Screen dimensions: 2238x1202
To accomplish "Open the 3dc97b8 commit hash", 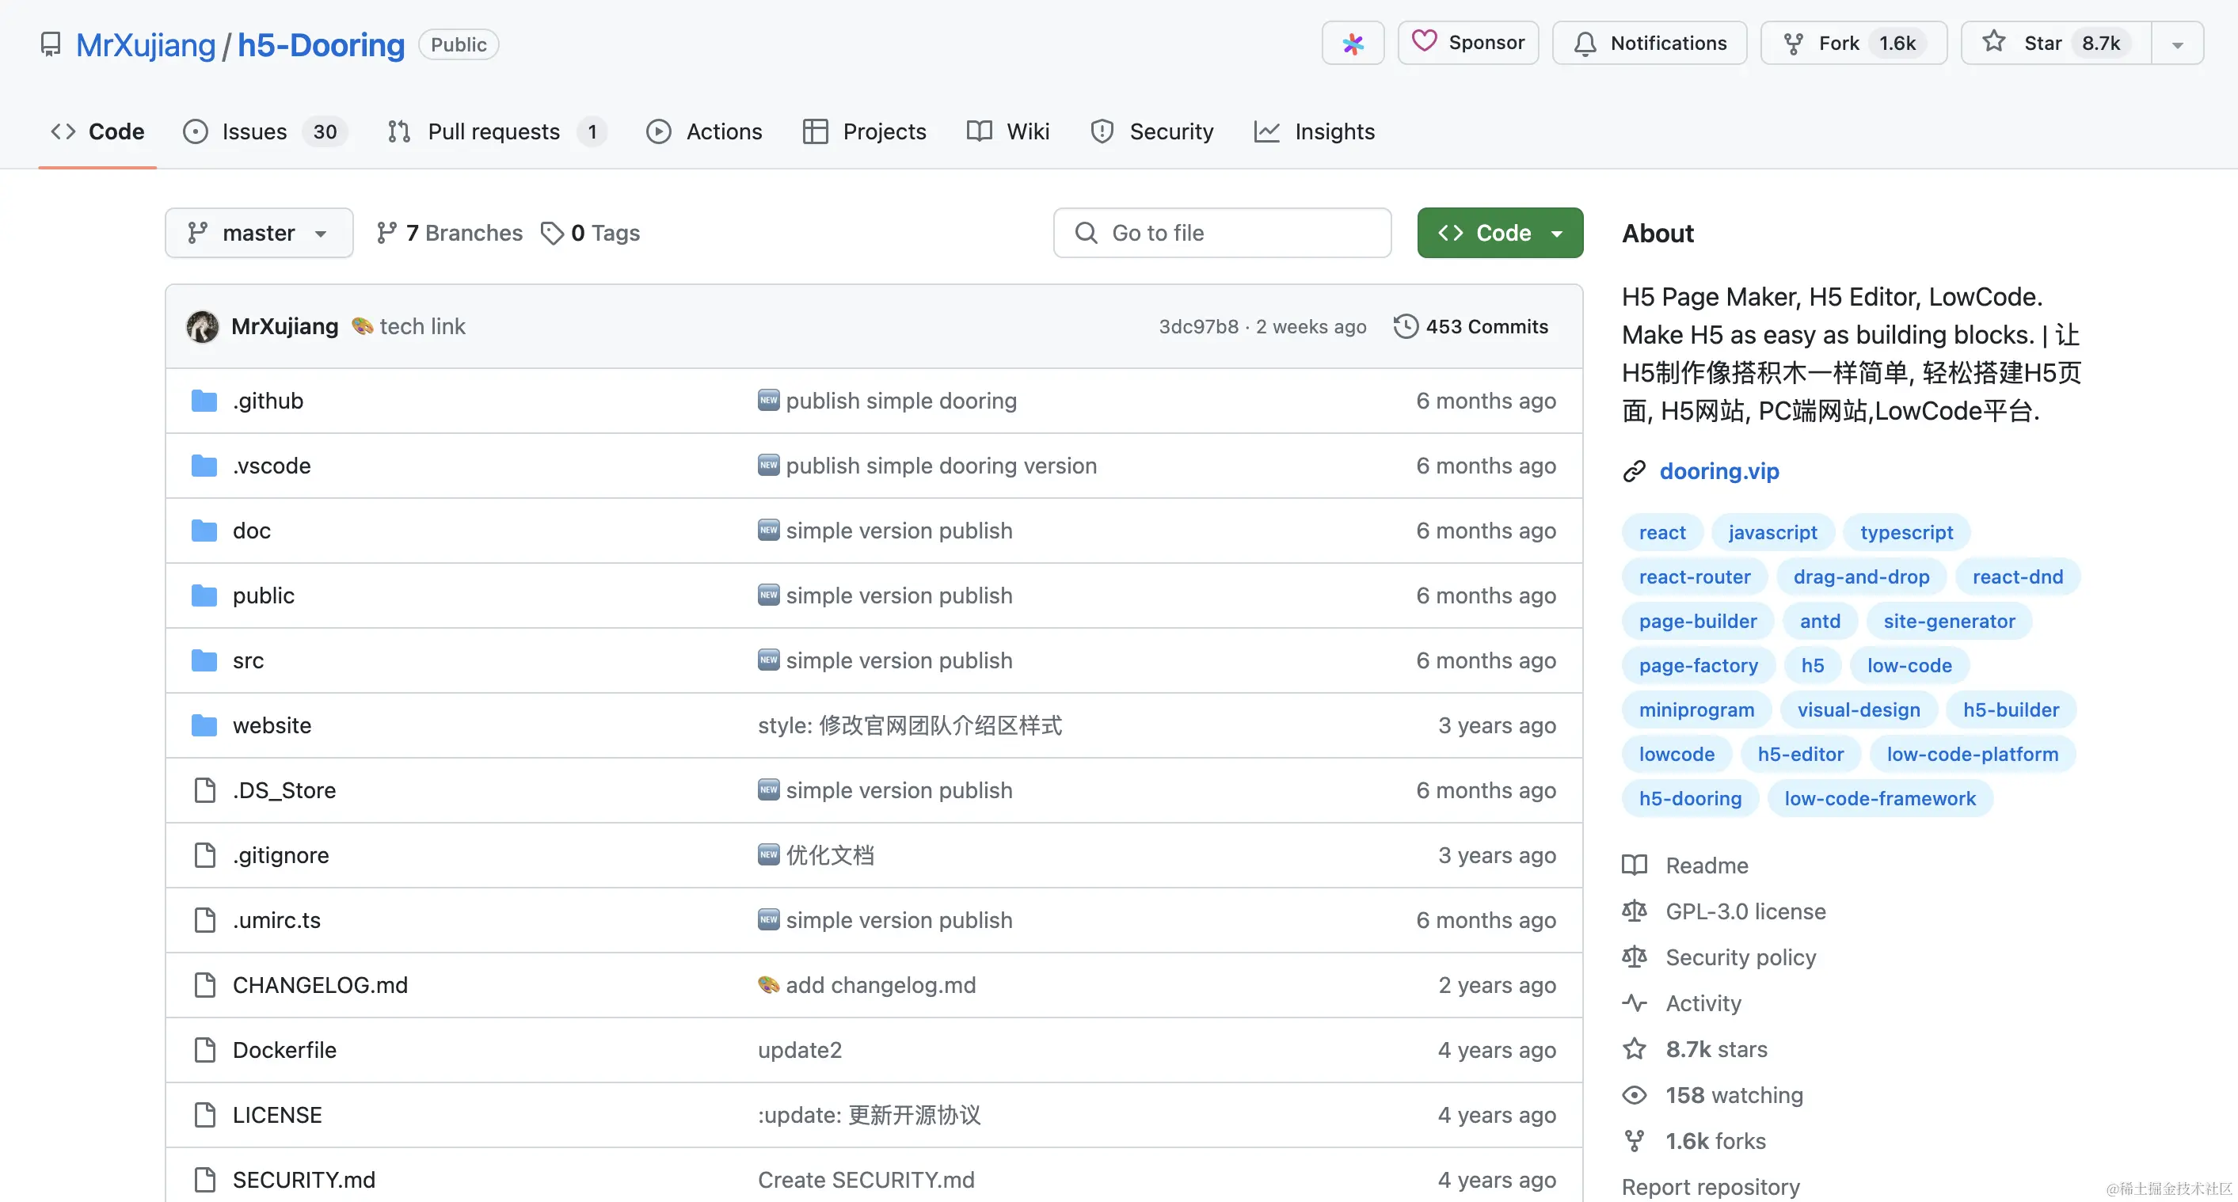I will pos(1198,326).
